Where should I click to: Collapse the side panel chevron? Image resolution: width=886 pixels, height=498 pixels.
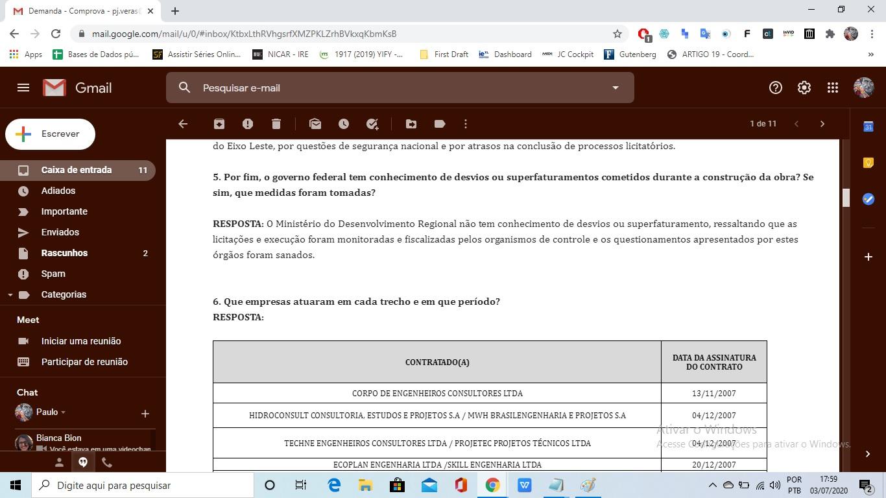pos(868,454)
